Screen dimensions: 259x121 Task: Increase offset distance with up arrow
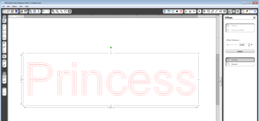249,44
